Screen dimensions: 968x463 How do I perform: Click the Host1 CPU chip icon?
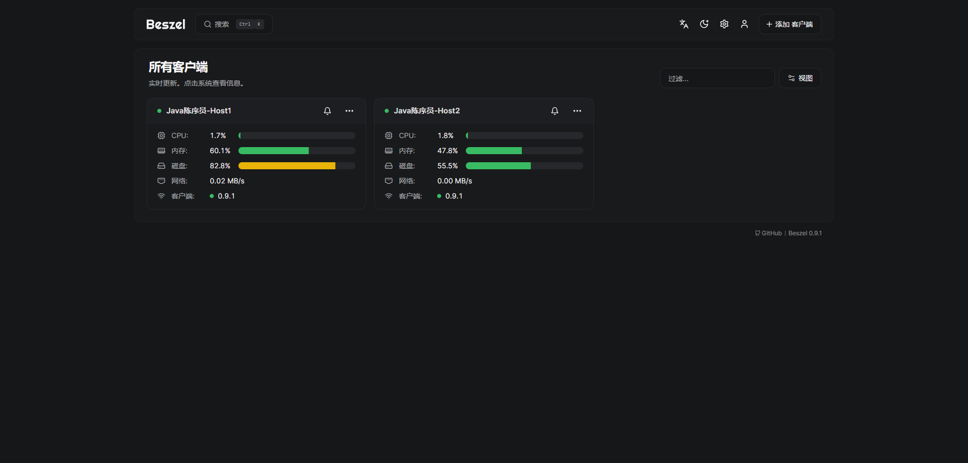click(x=161, y=136)
